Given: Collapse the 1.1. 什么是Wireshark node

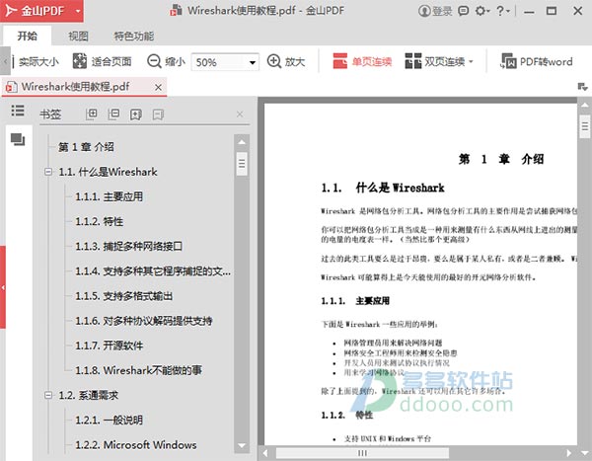Looking at the screenshot, I should click(48, 172).
